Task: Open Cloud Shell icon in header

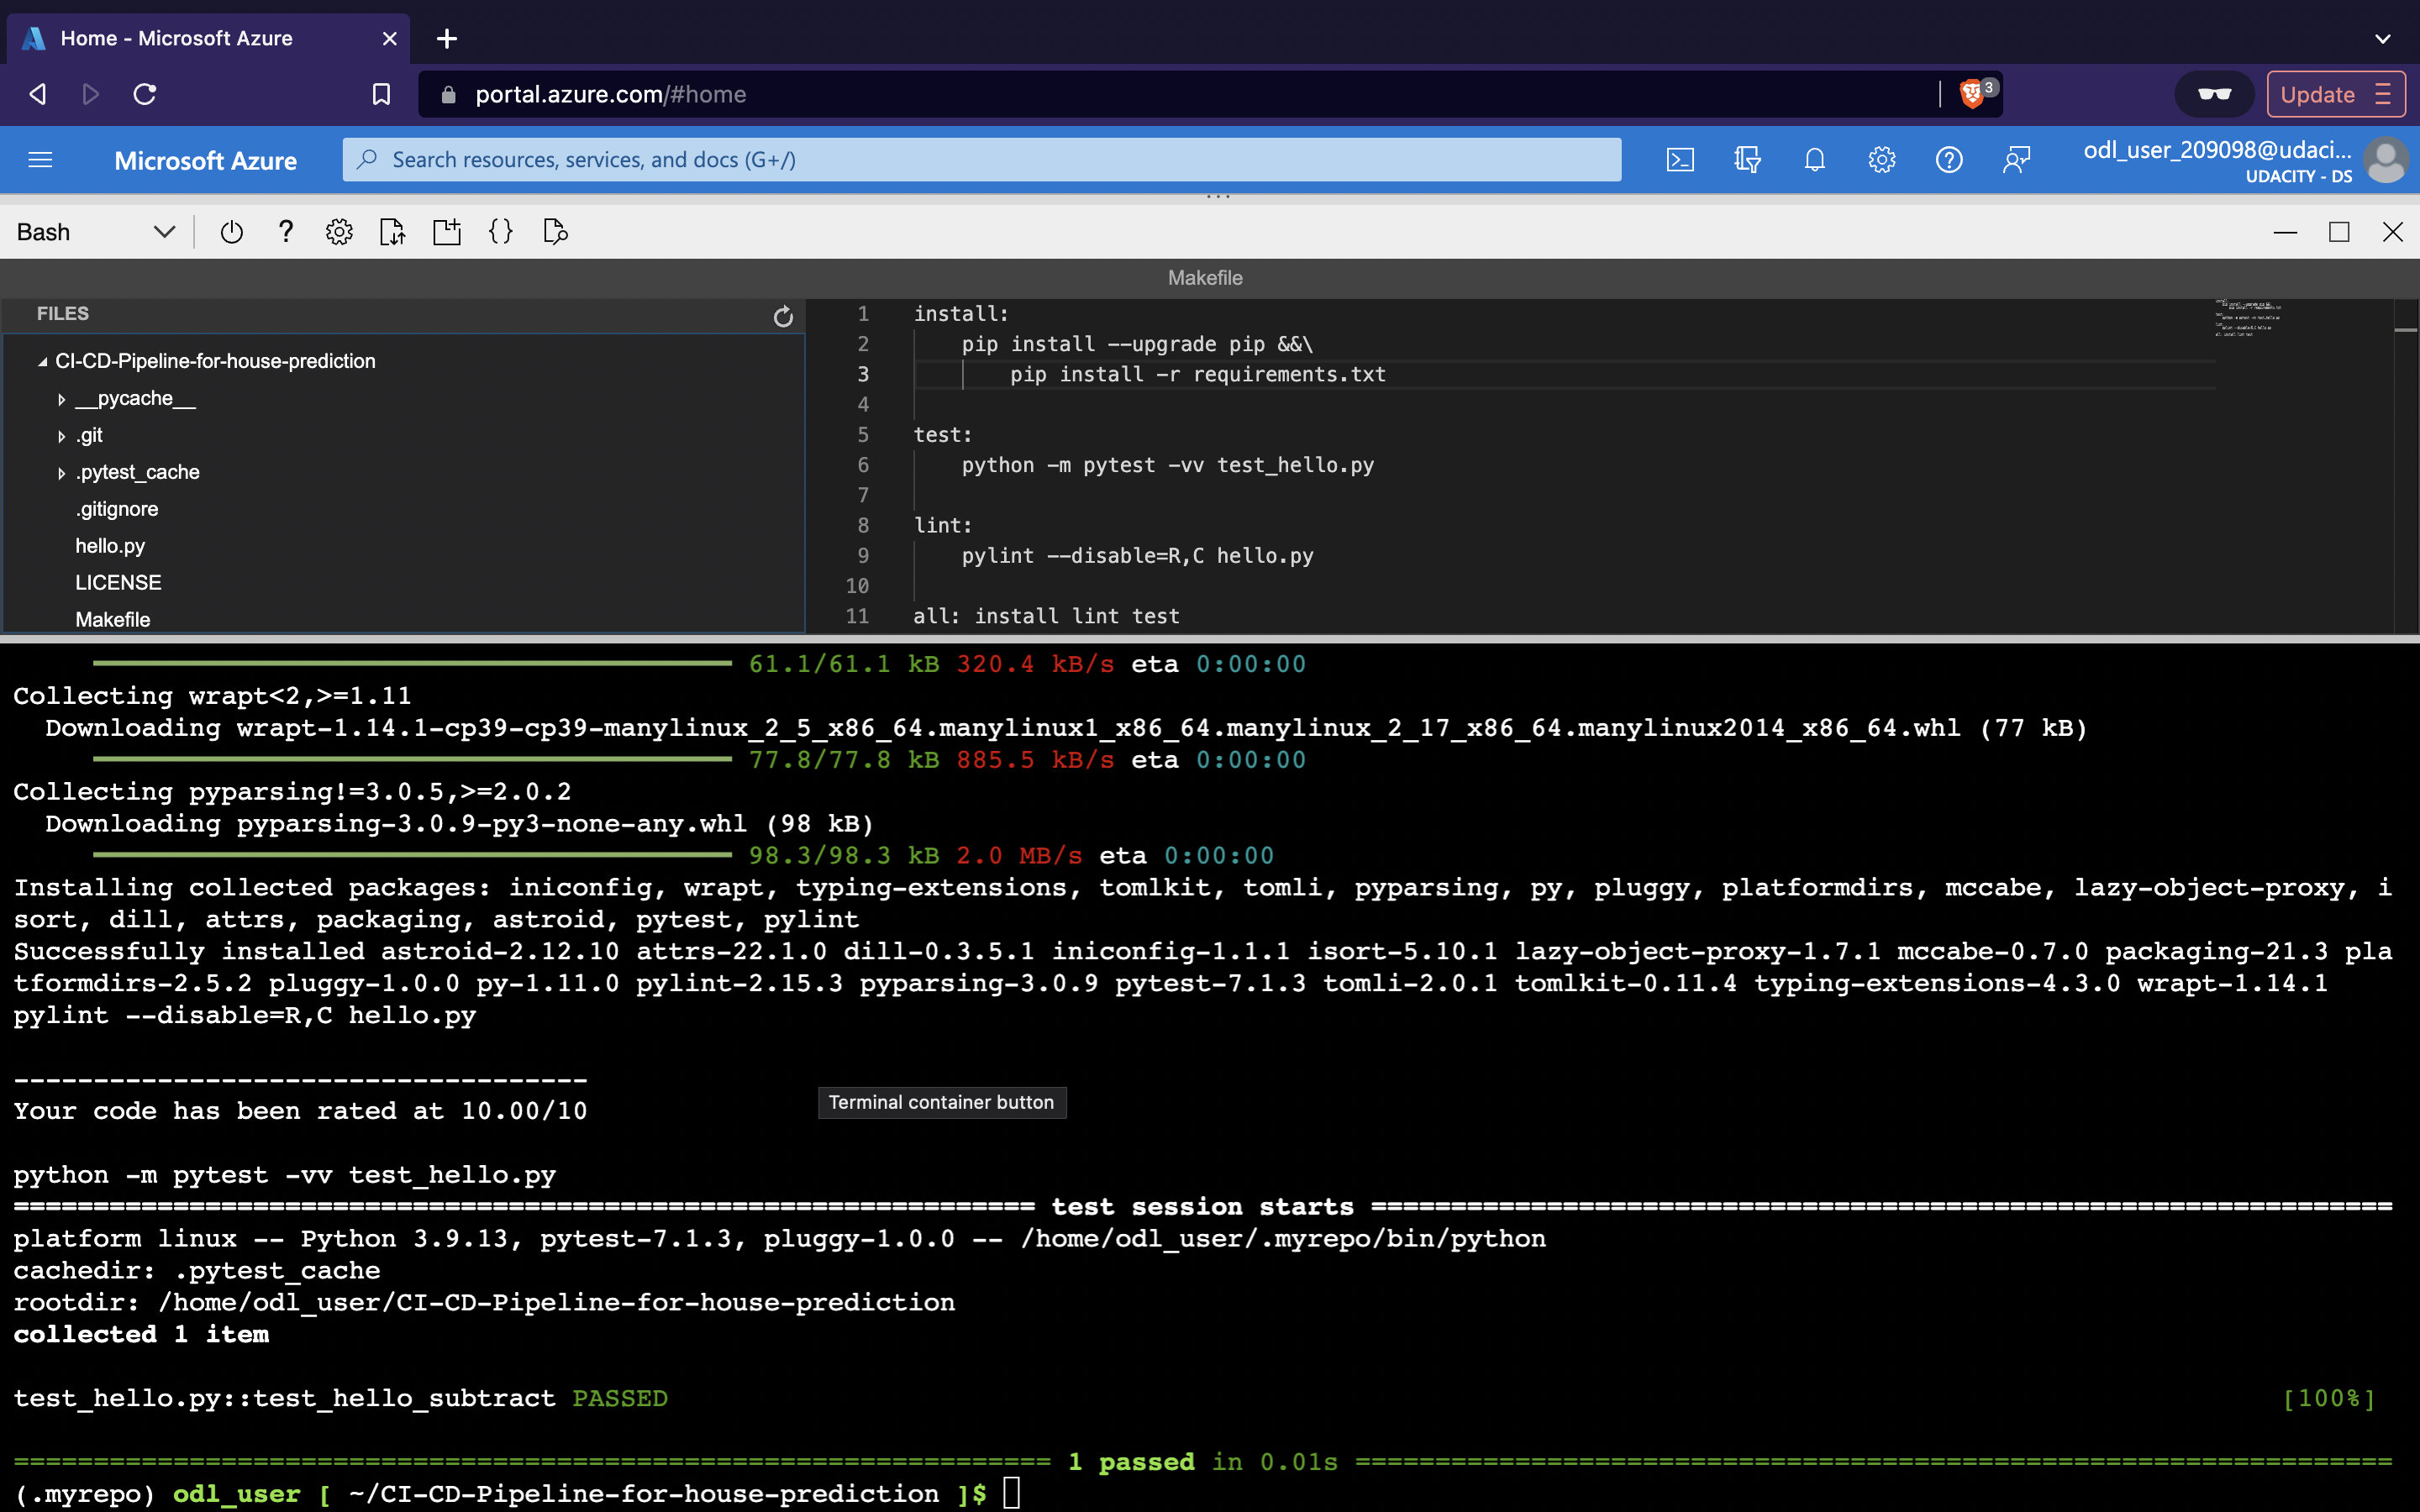Action: coord(1680,160)
